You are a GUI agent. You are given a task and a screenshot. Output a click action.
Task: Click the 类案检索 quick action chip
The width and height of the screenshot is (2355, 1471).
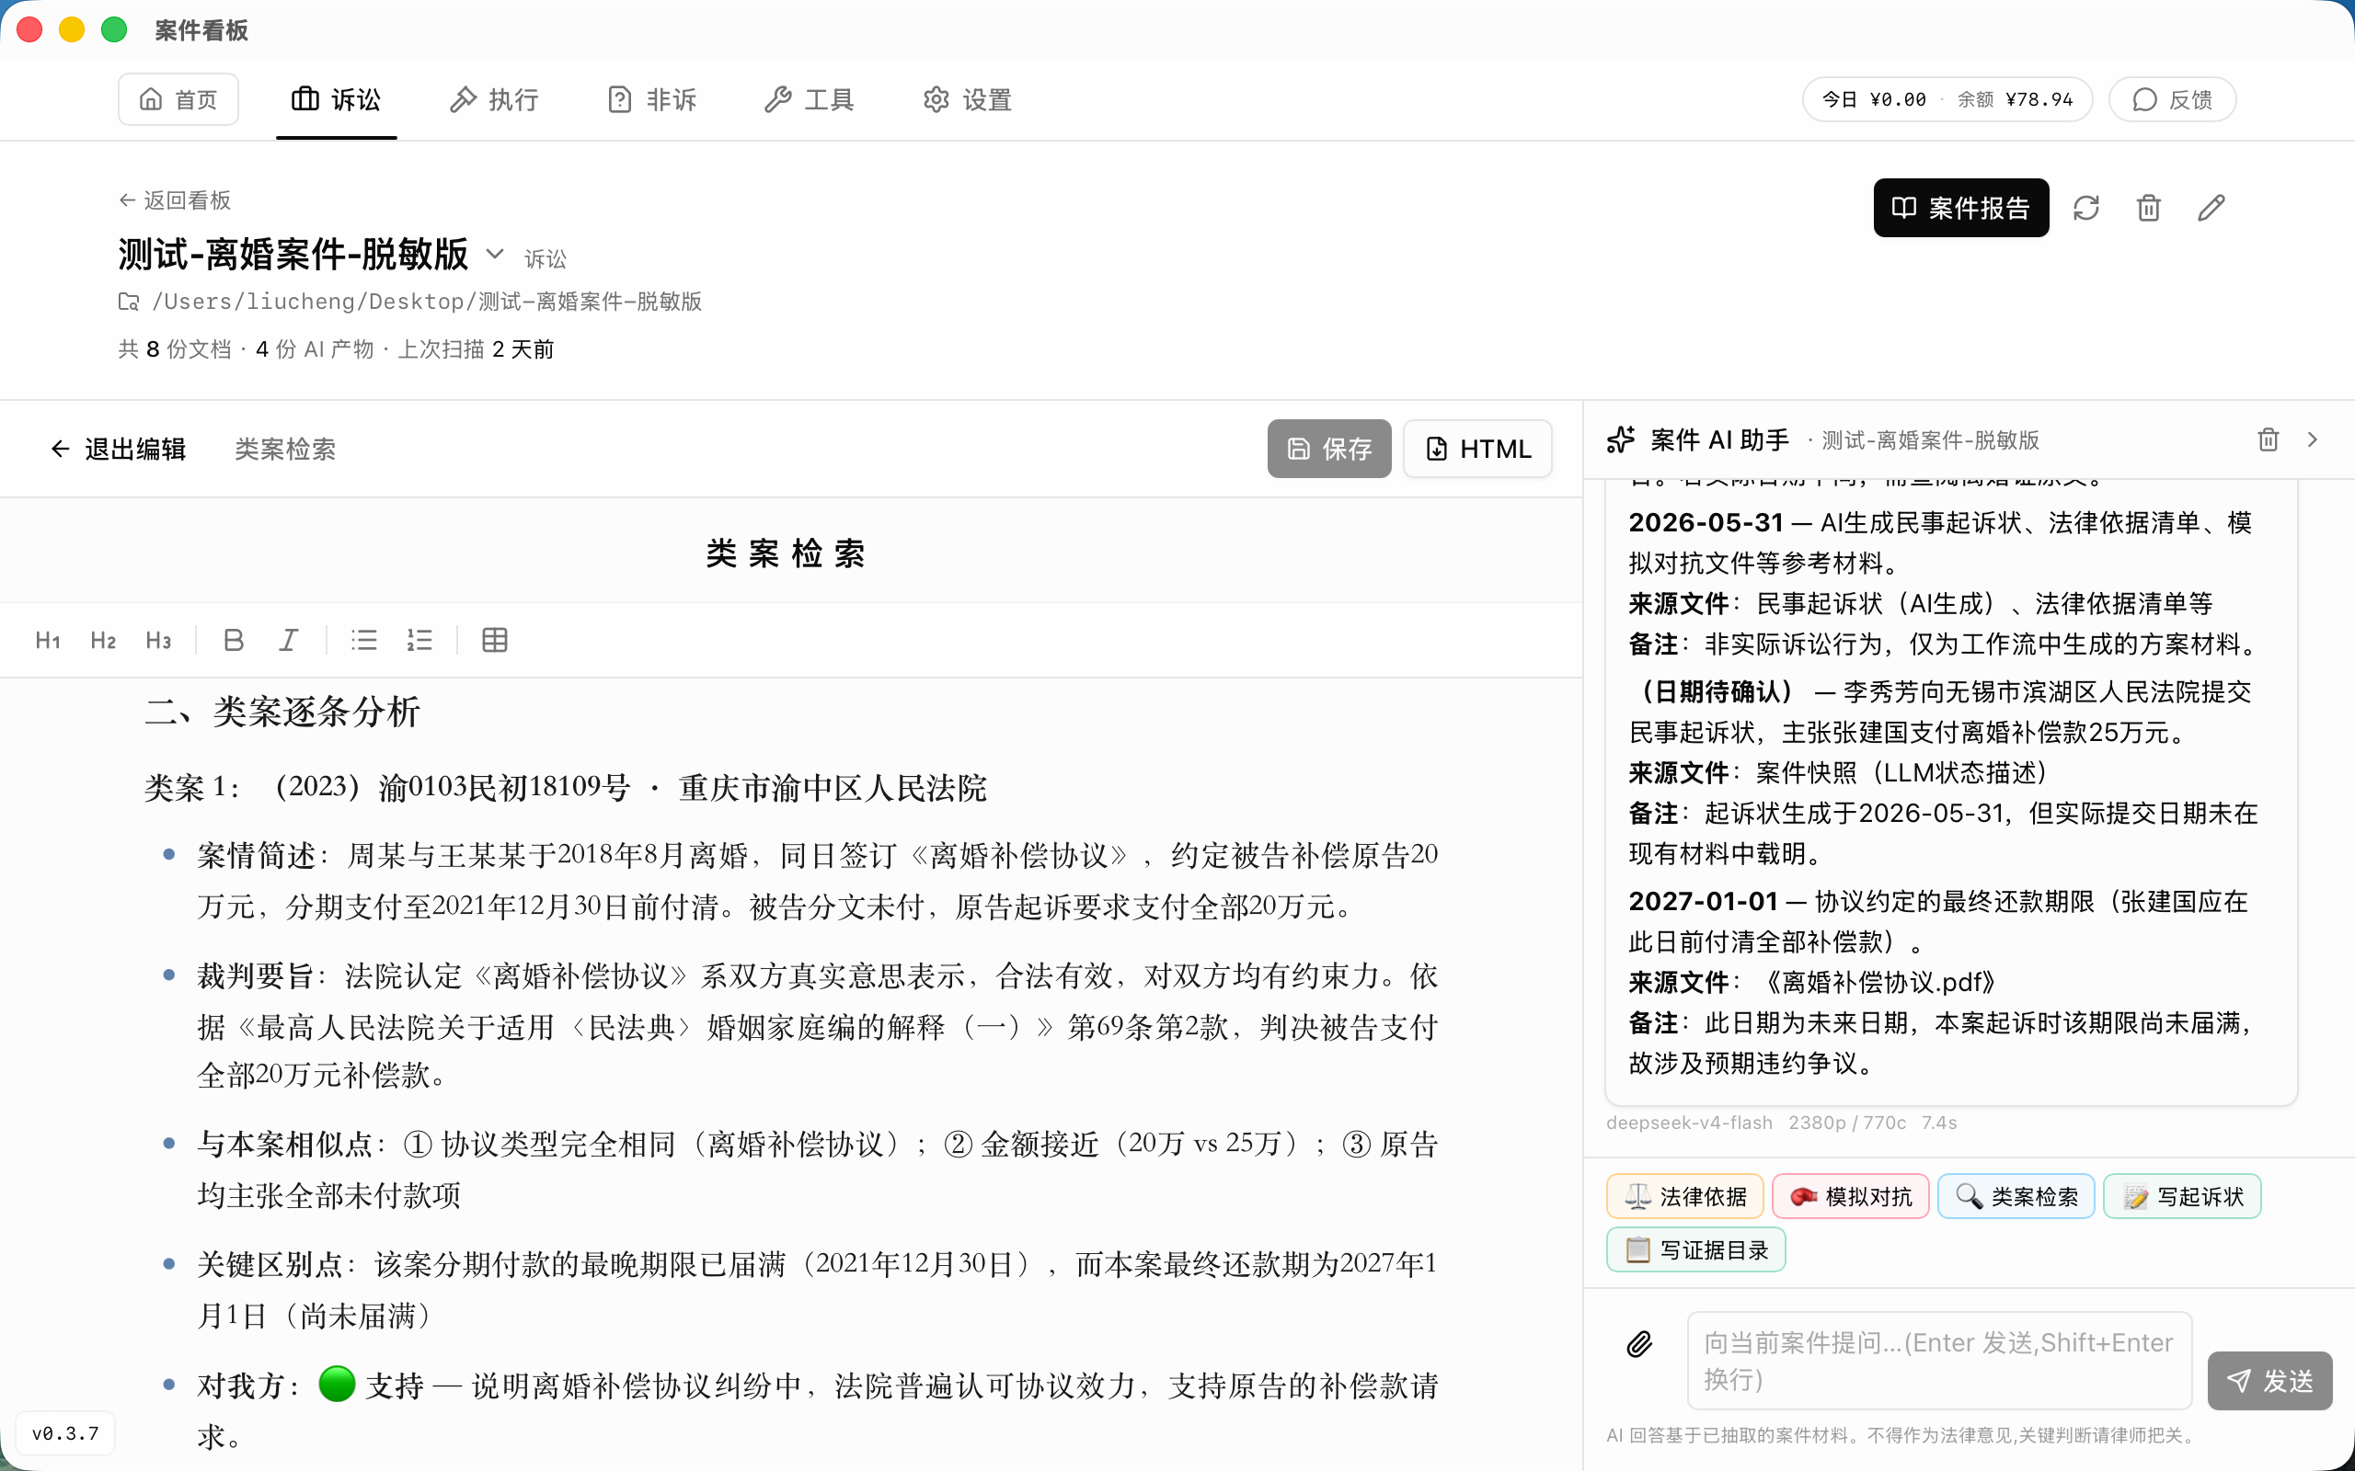point(2016,1196)
